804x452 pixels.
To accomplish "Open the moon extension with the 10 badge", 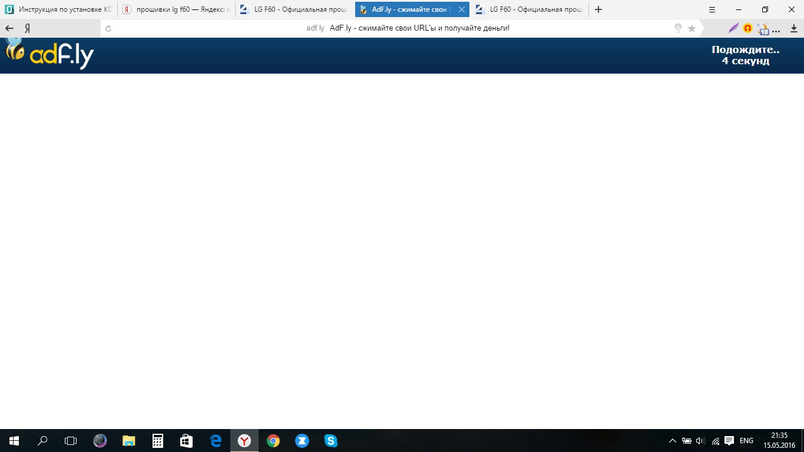I will coord(763,28).
